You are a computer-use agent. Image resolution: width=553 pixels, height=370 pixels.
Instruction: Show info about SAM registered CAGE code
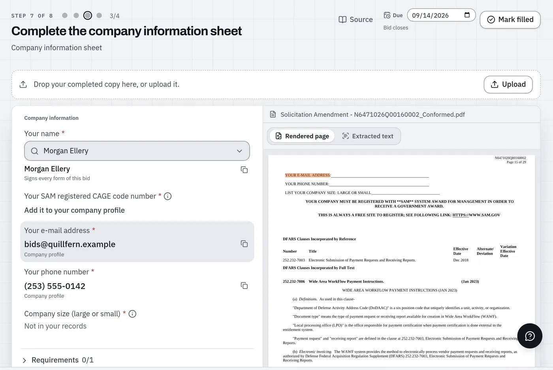[167, 196]
